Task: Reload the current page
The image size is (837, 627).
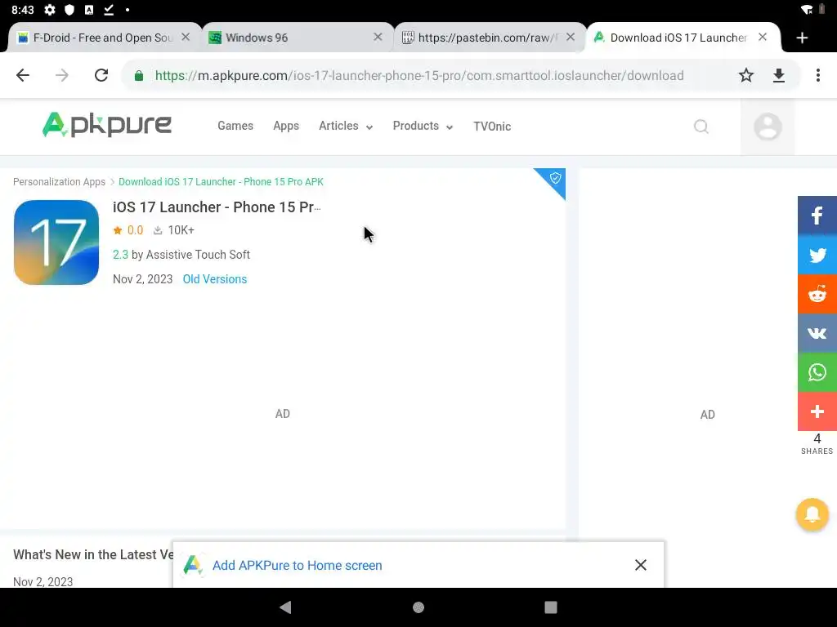Action: (101, 75)
